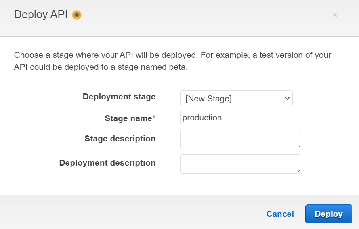Focus the Deployment description text area
The height and width of the screenshot is (229, 359).
coord(240,164)
